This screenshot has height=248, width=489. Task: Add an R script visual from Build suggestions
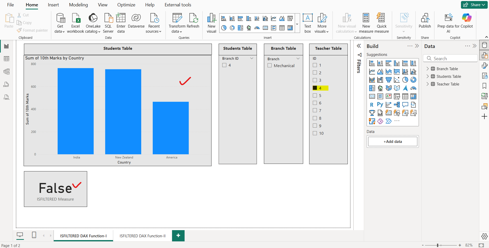pyautogui.click(x=372, y=105)
